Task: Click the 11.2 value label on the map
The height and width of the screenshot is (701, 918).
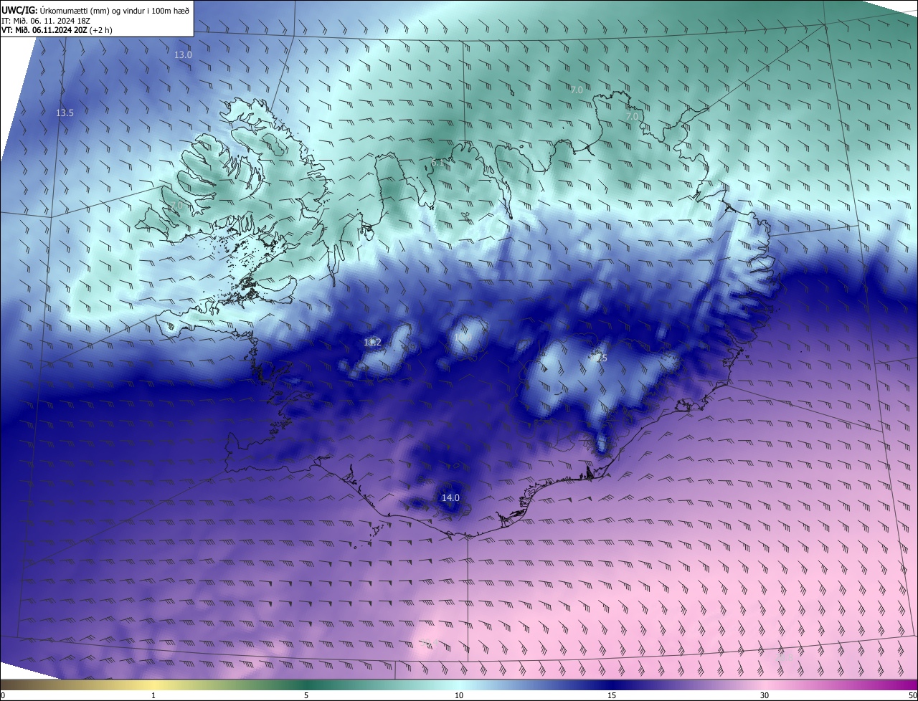Action: [x=372, y=343]
